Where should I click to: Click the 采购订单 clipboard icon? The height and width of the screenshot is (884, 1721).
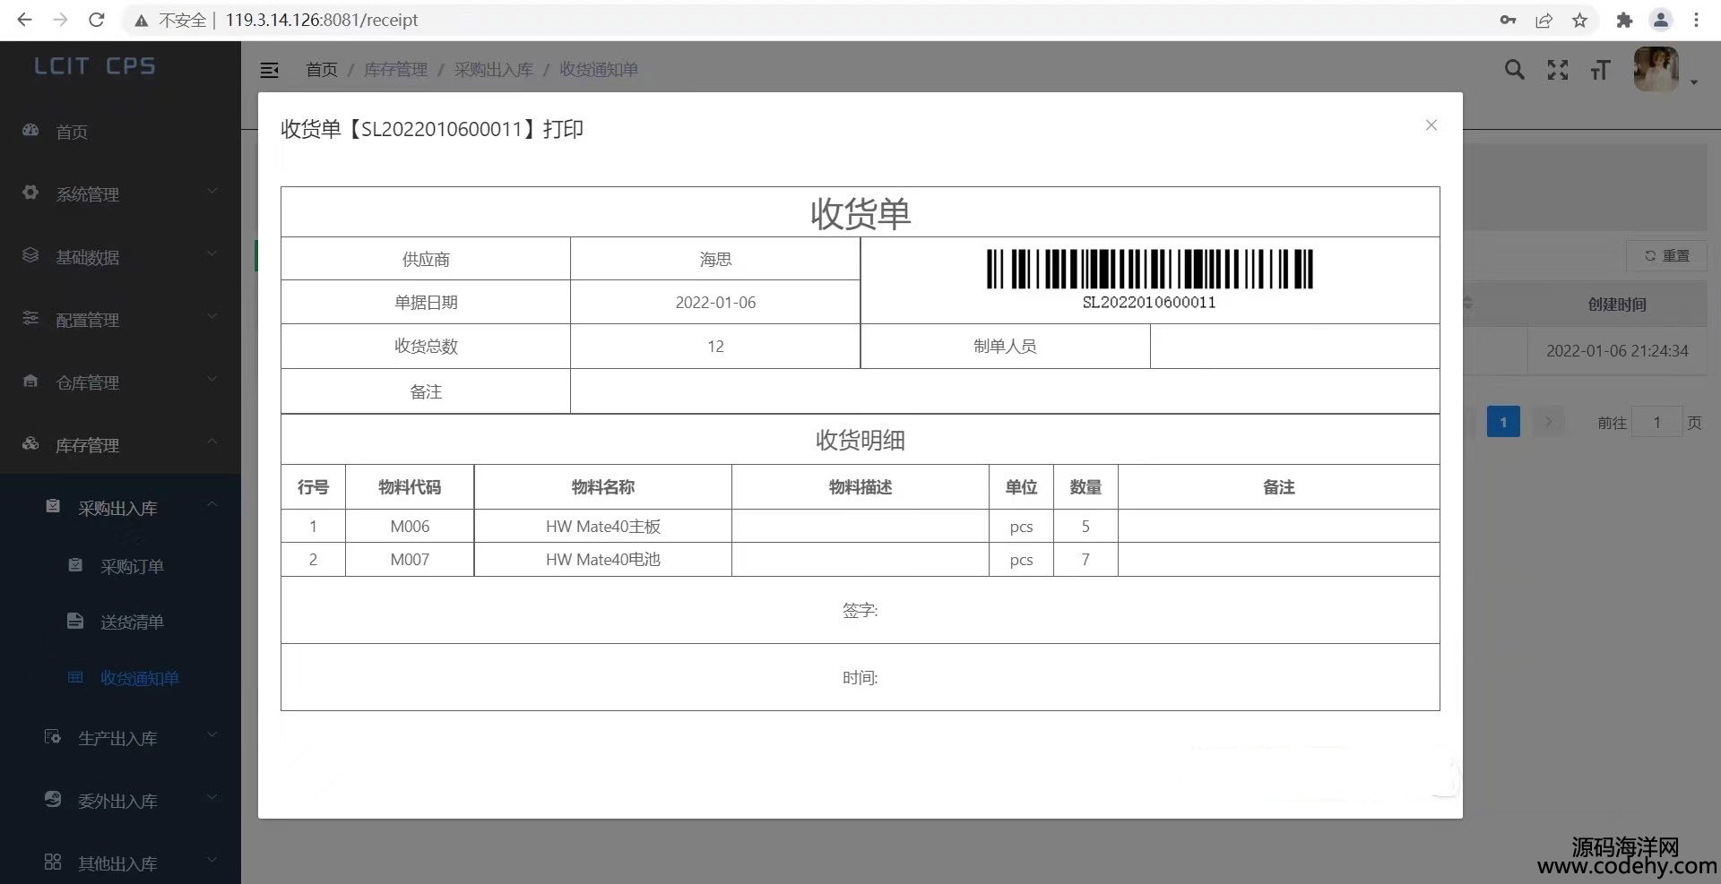(x=75, y=565)
